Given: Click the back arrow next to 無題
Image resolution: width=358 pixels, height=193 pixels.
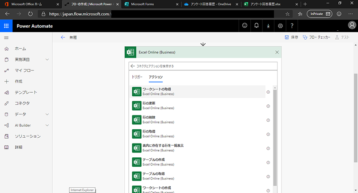Looking at the screenshot, I should pos(63,37).
